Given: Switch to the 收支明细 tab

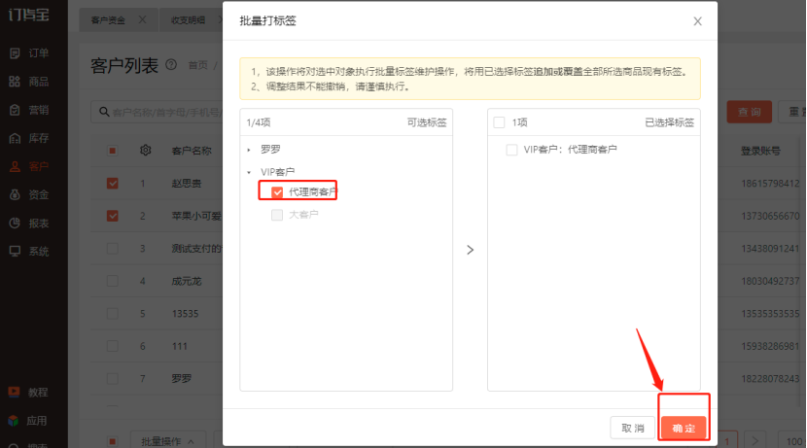Looking at the screenshot, I should 189,20.
